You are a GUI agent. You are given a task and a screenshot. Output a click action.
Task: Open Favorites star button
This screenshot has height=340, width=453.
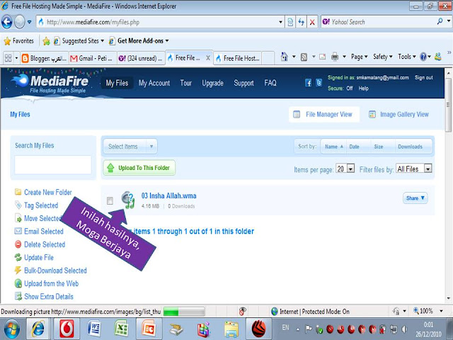coord(19,41)
